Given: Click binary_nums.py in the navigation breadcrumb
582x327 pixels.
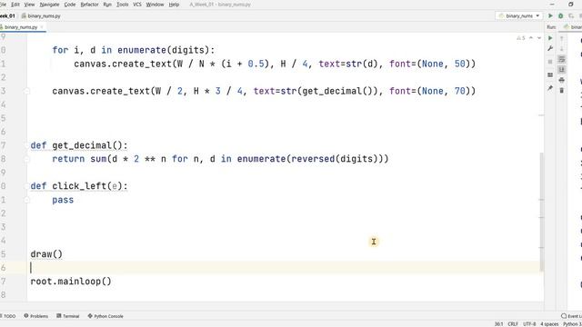Looking at the screenshot, I should 41,16.
